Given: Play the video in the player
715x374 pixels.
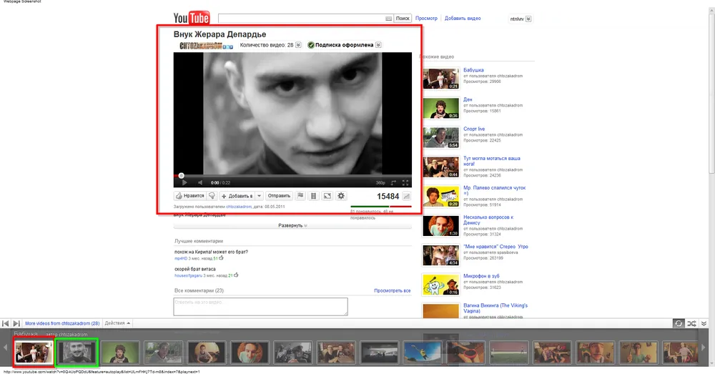Looking at the screenshot, I should click(184, 182).
